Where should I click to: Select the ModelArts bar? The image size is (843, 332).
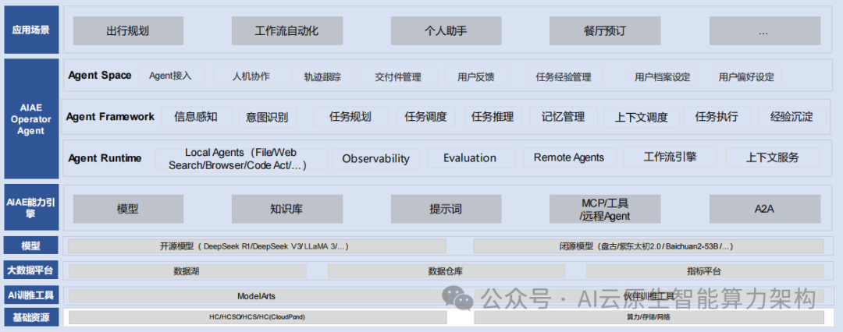(x=257, y=296)
